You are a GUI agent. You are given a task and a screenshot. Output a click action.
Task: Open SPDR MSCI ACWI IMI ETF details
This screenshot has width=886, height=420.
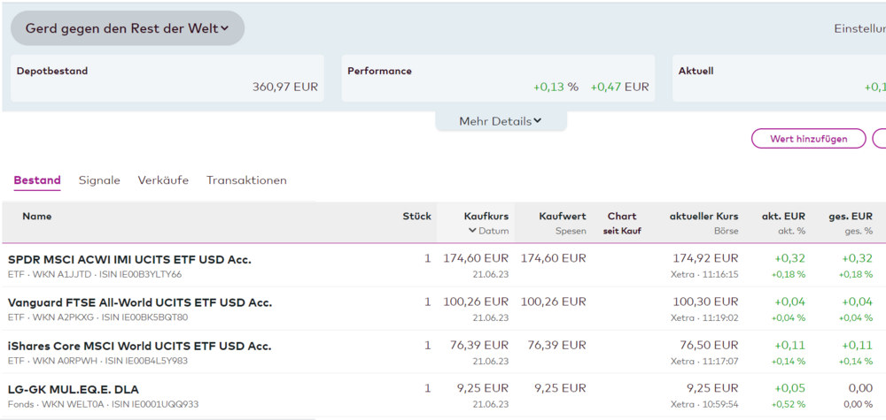[x=129, y=259]
